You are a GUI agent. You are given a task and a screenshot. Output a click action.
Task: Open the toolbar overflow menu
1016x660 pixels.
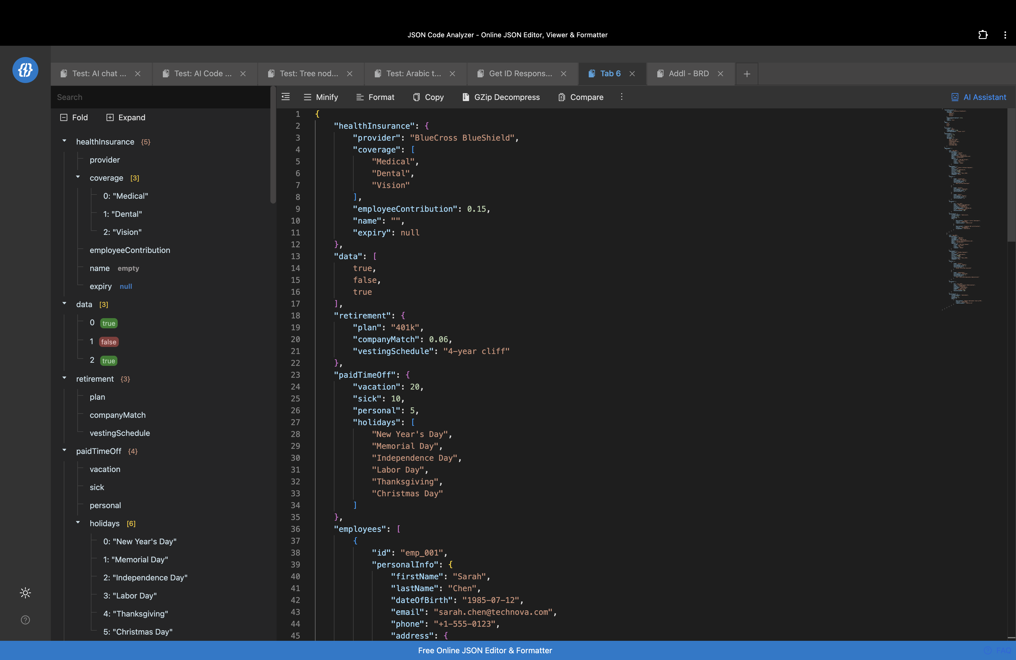click(x=621, y=97)
